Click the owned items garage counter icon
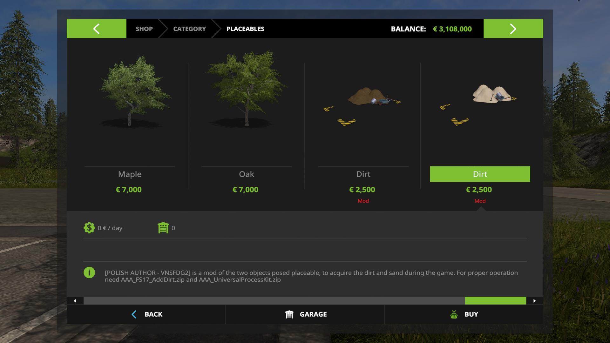Image resolution: width=610 pixels, height=343 pixels. (163, 228)
